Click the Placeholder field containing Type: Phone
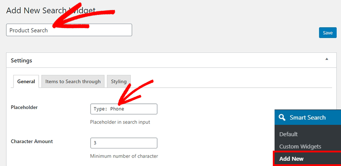This screenshot has width=341, height=166. [x=124, y=109]
